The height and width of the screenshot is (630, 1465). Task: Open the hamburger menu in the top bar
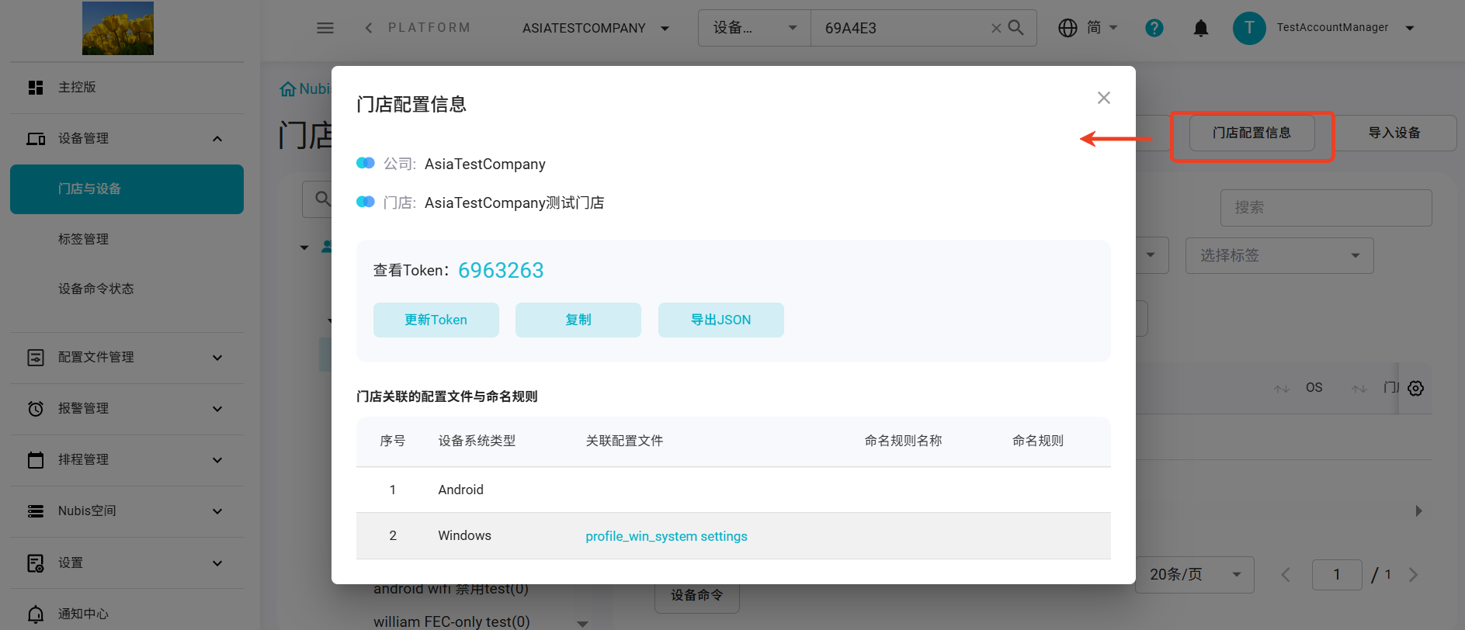[x=325, y=28]
